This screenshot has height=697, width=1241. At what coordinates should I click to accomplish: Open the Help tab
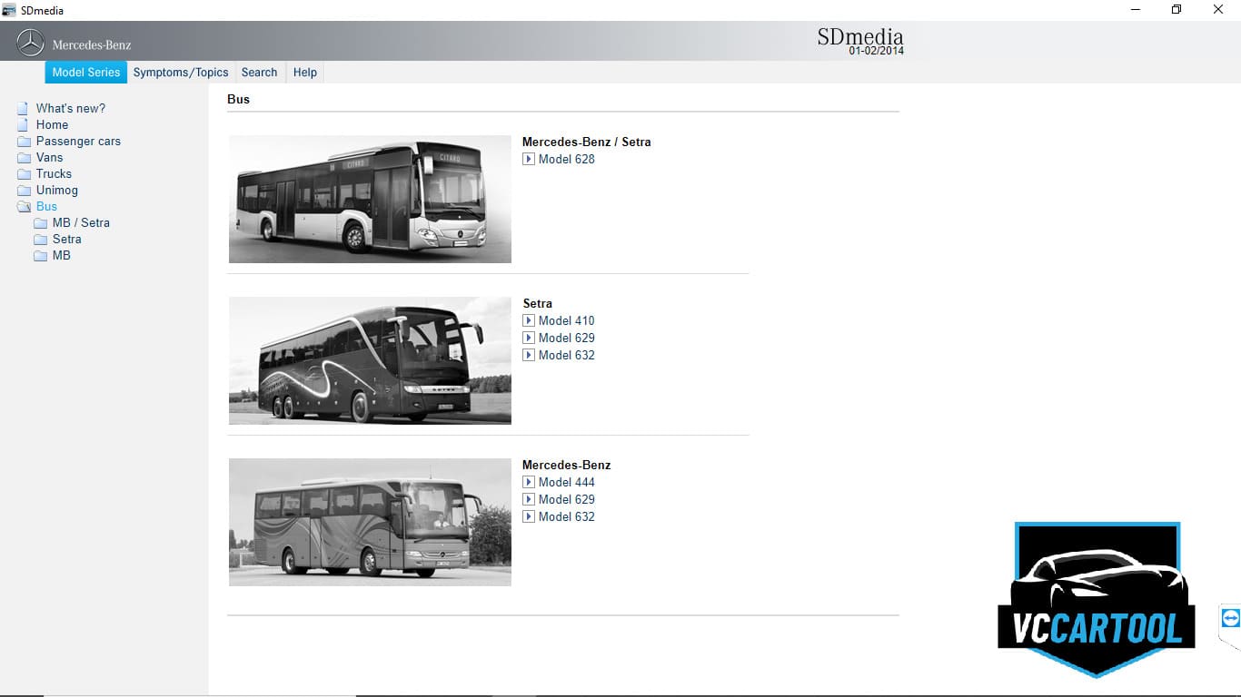point(305,73)
